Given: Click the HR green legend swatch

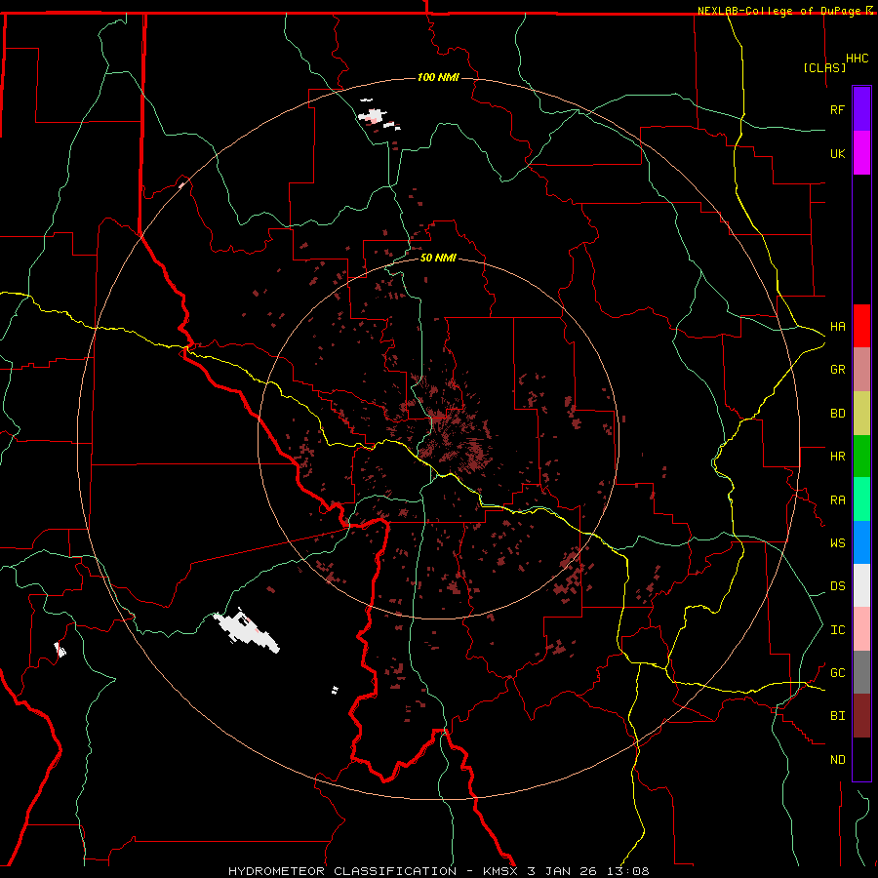Looking at the screenshot, I should coord(861,457).
